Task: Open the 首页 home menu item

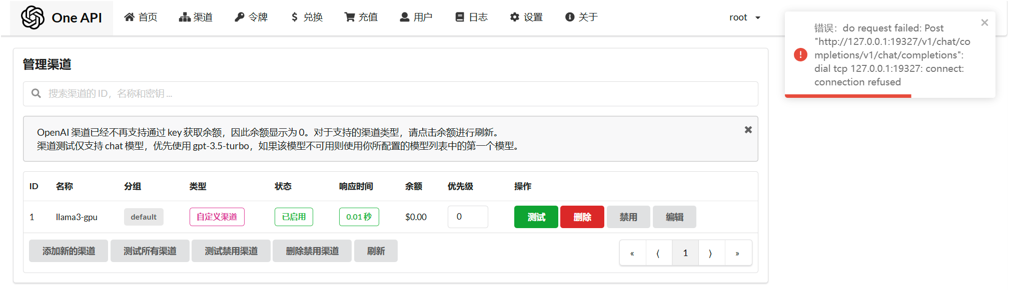Action: (x=141, y=17)
